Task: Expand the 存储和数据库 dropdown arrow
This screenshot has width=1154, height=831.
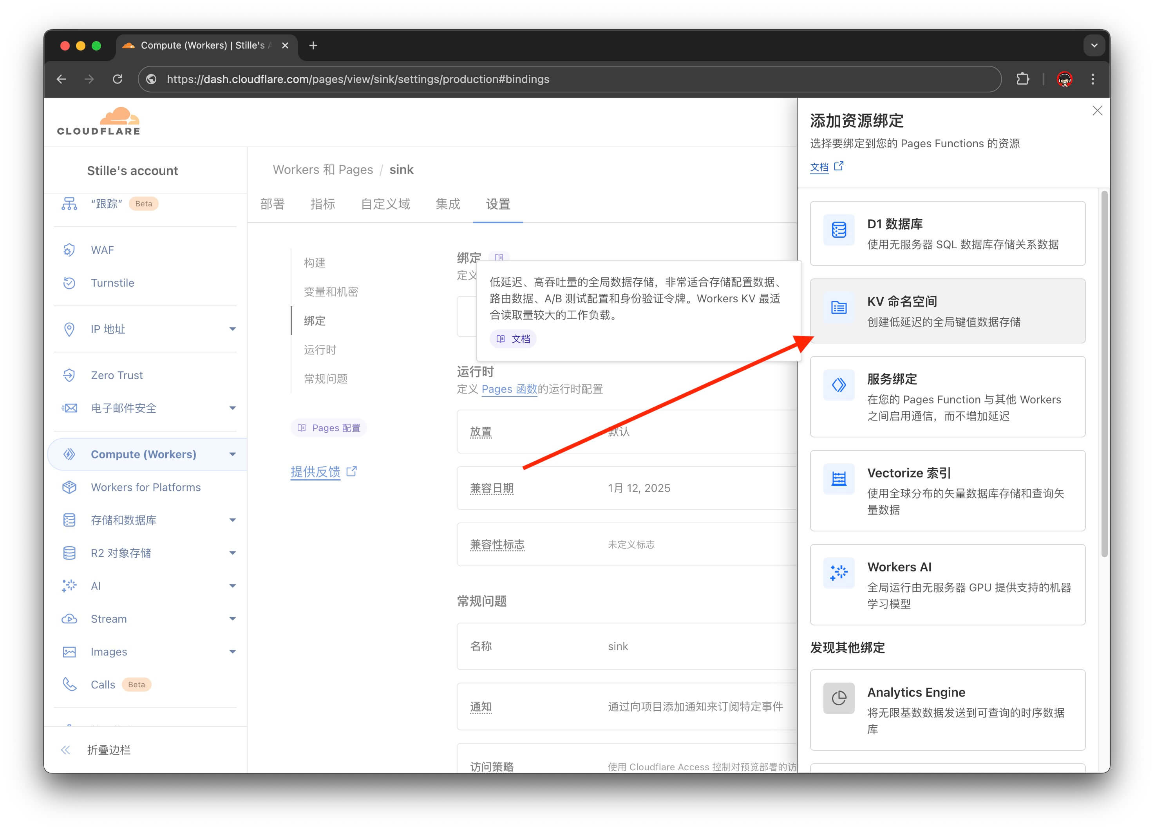Action: coord(233,520)
